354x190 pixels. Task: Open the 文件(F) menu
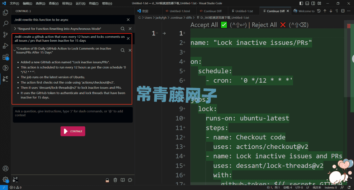point(14,3)
